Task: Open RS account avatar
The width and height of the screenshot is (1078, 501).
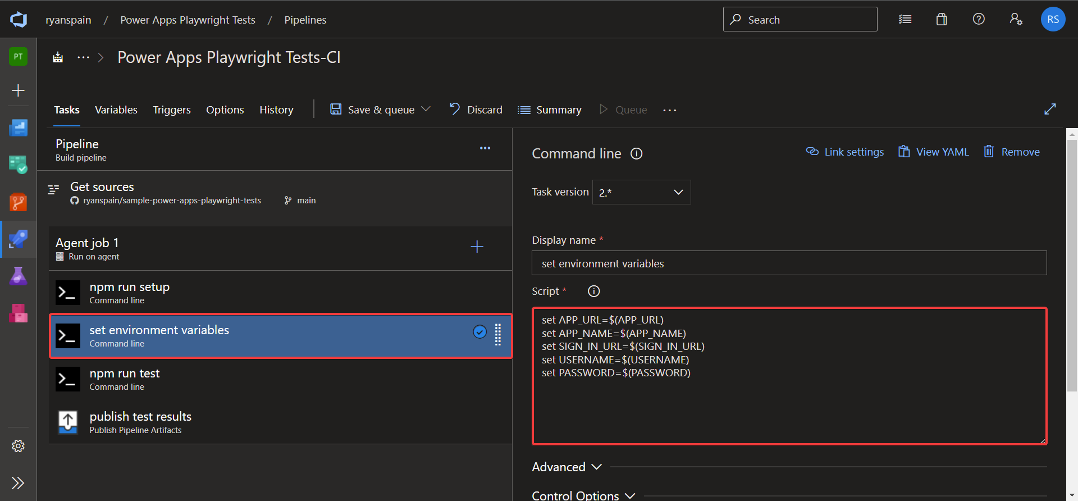Action: (x=1053, y=19)
